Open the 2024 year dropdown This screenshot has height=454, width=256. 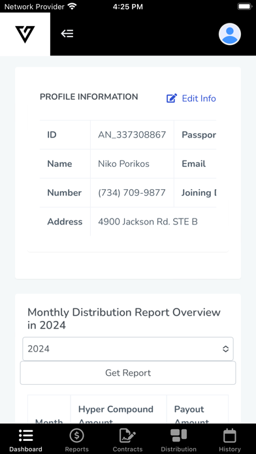(128, 349)
